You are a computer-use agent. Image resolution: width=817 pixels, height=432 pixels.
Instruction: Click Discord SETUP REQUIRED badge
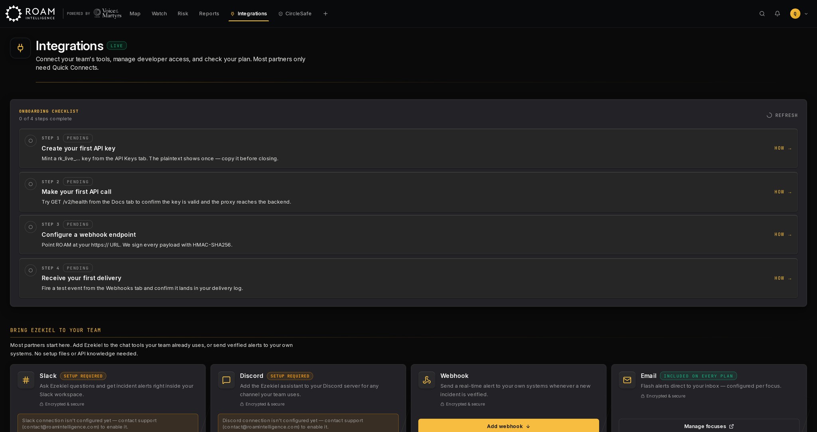(290, 376)
